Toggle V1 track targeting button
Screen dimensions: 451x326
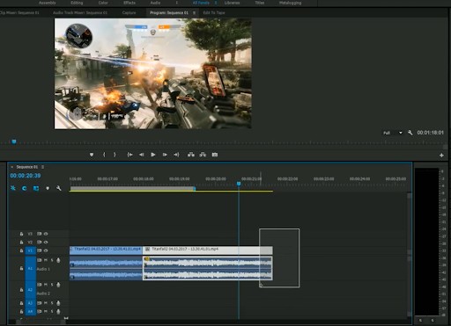[30, 250]
